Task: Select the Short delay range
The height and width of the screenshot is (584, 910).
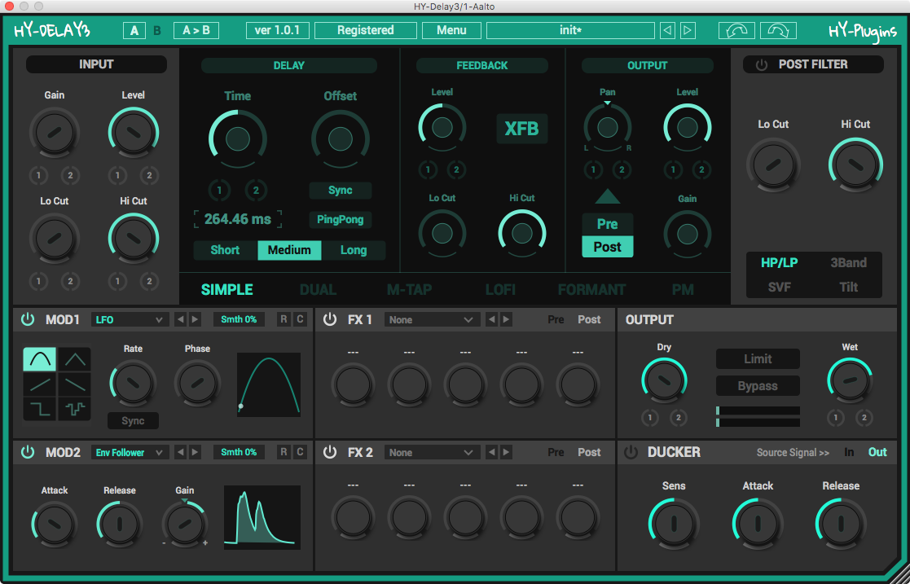Action: click(x=225, y=250)
